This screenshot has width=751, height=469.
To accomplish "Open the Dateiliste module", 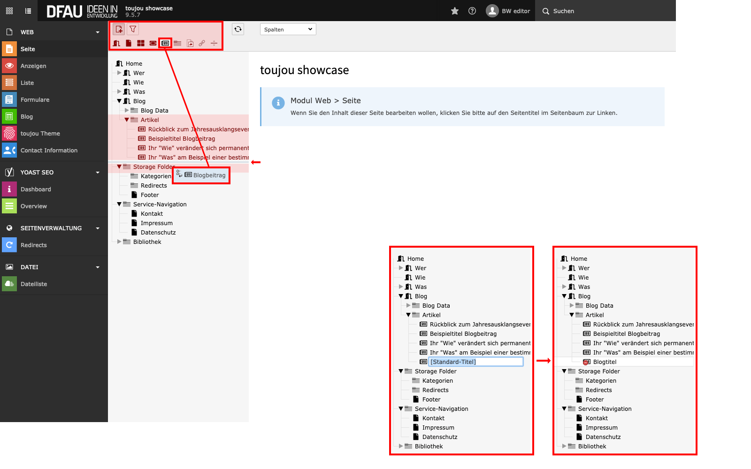I will (34, 284).
